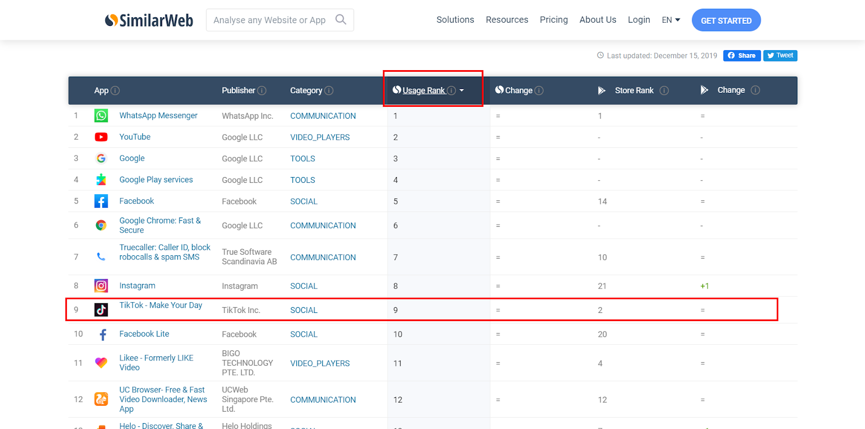This screenshot has width=865, height=429.
Task: Open the Facebook app icon
Action: pos(101,201)
